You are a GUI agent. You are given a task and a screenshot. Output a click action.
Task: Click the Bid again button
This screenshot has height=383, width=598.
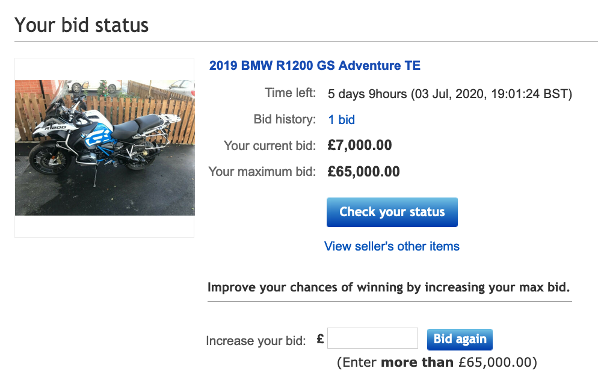pyautogui.click(x=460, y=339)
